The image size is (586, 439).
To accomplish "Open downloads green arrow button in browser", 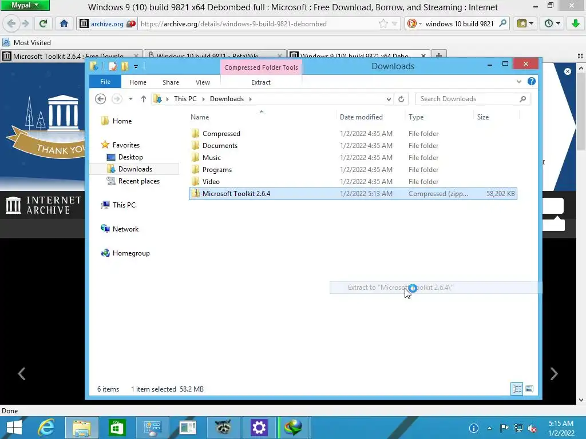I will (575, 24).
